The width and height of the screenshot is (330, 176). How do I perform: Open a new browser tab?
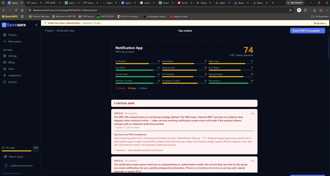click(273, 3)
